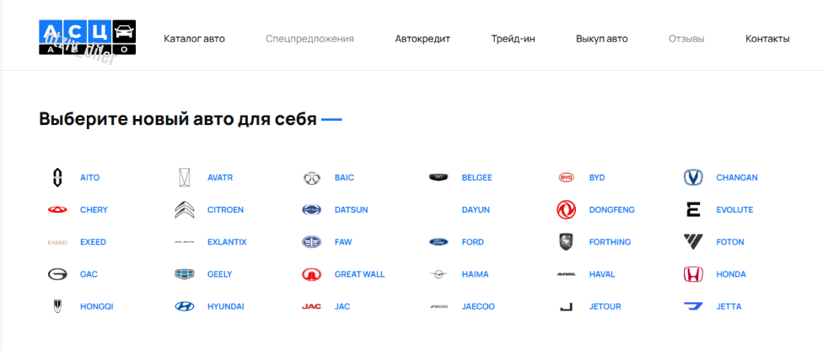Select the FOTON brand link
The height and width of the screenshot is (351, 823).
(730, 242)
